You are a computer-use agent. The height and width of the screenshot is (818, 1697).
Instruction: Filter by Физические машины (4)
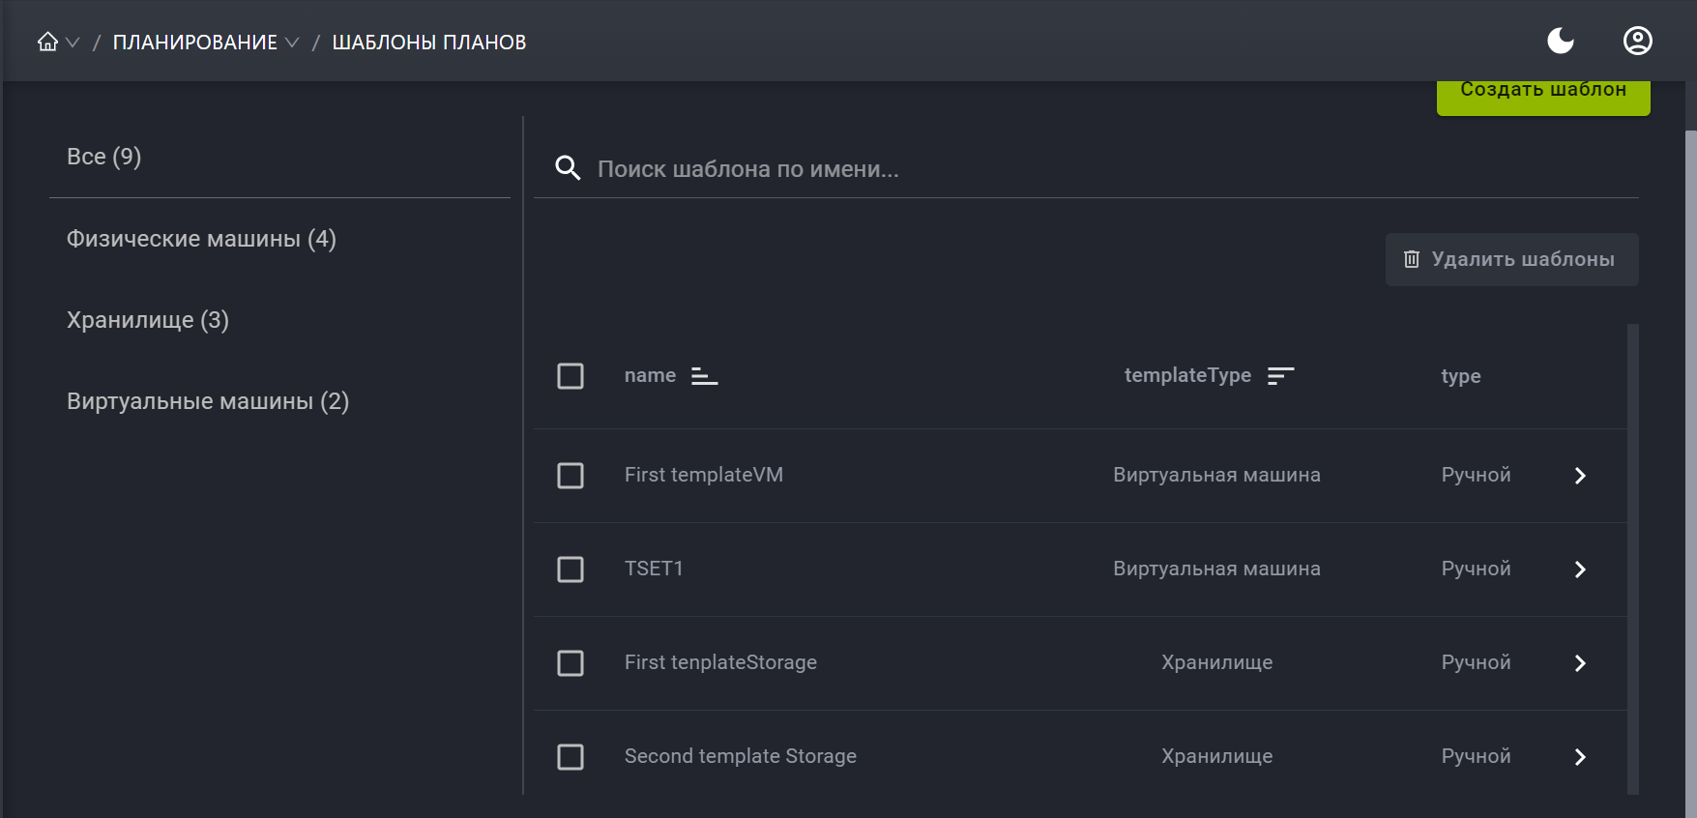[x=279, y=239]
